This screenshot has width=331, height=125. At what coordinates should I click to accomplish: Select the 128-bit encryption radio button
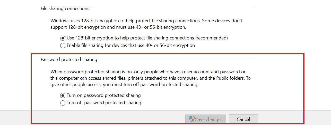(x=63, y=38)
